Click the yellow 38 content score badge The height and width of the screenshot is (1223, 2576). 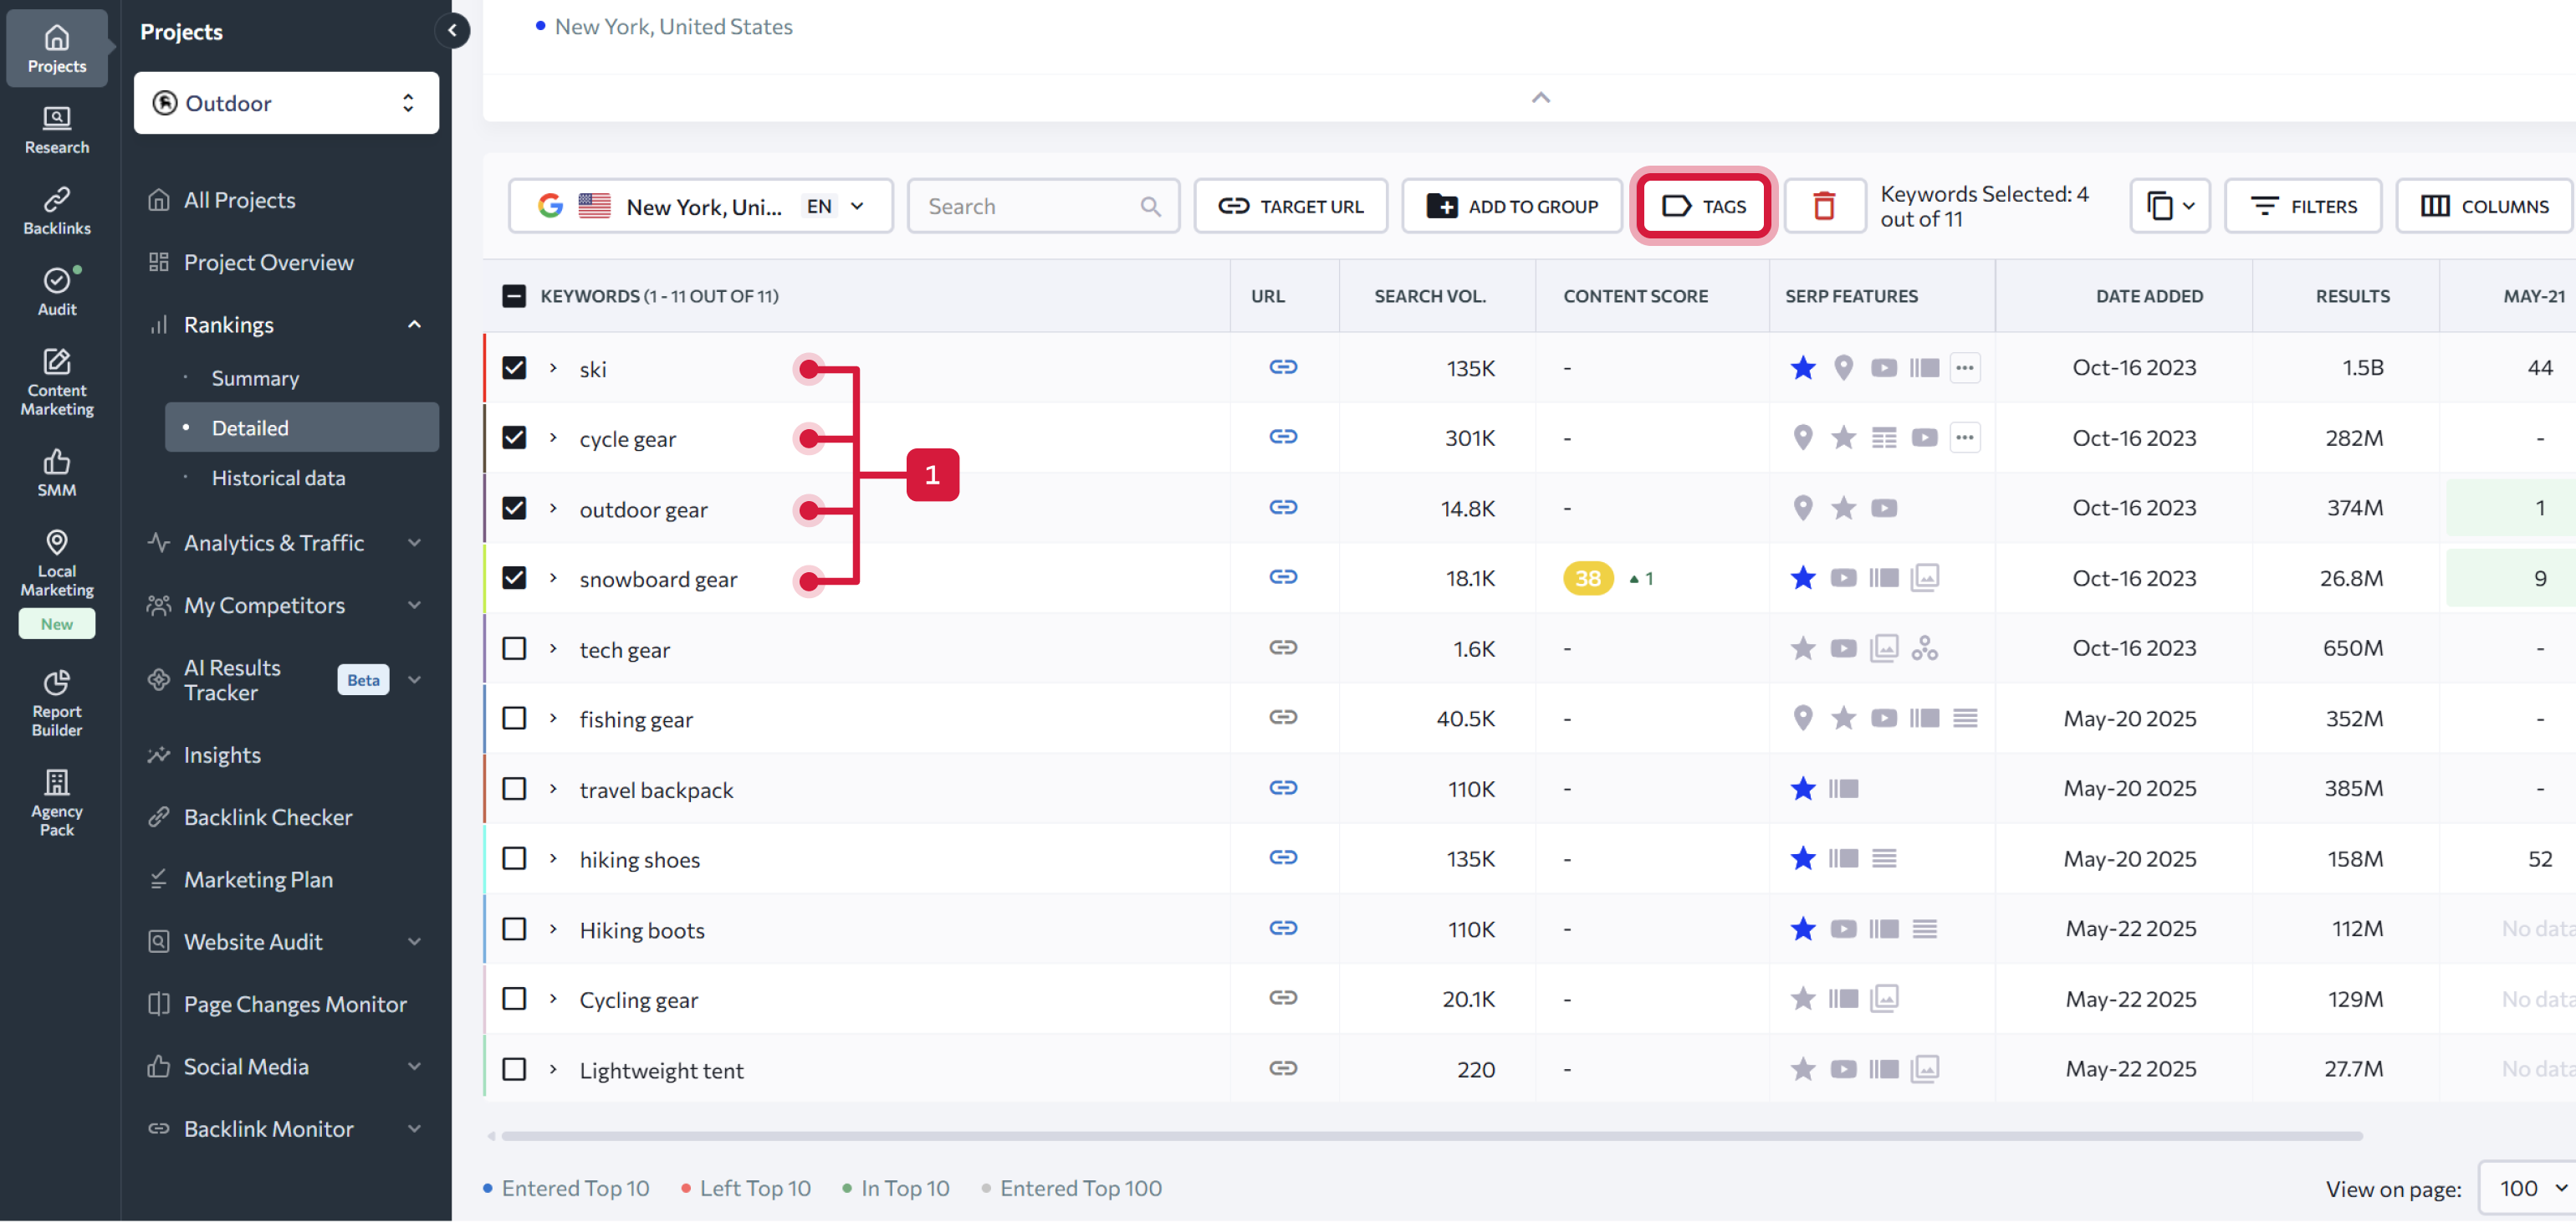coord(1588,579)
